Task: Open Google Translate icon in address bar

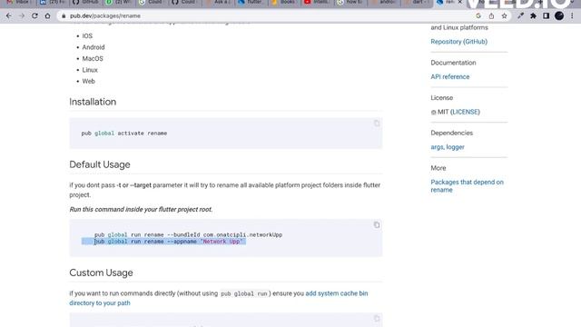Action: (x=478, y=16)
